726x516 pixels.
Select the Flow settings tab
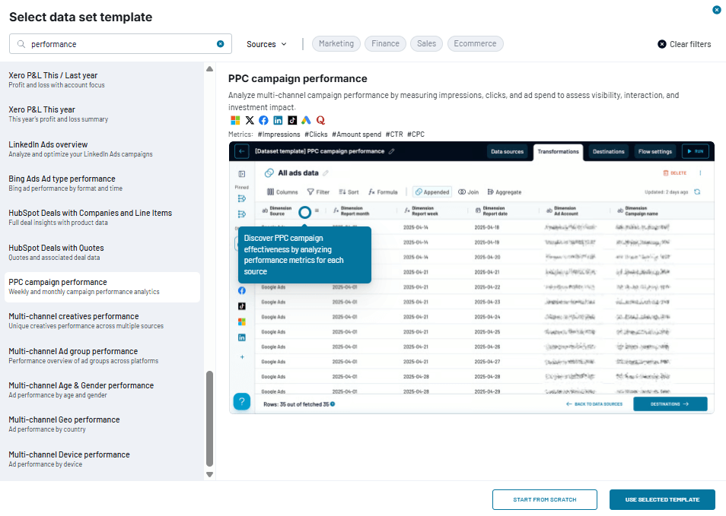[654, 151]
